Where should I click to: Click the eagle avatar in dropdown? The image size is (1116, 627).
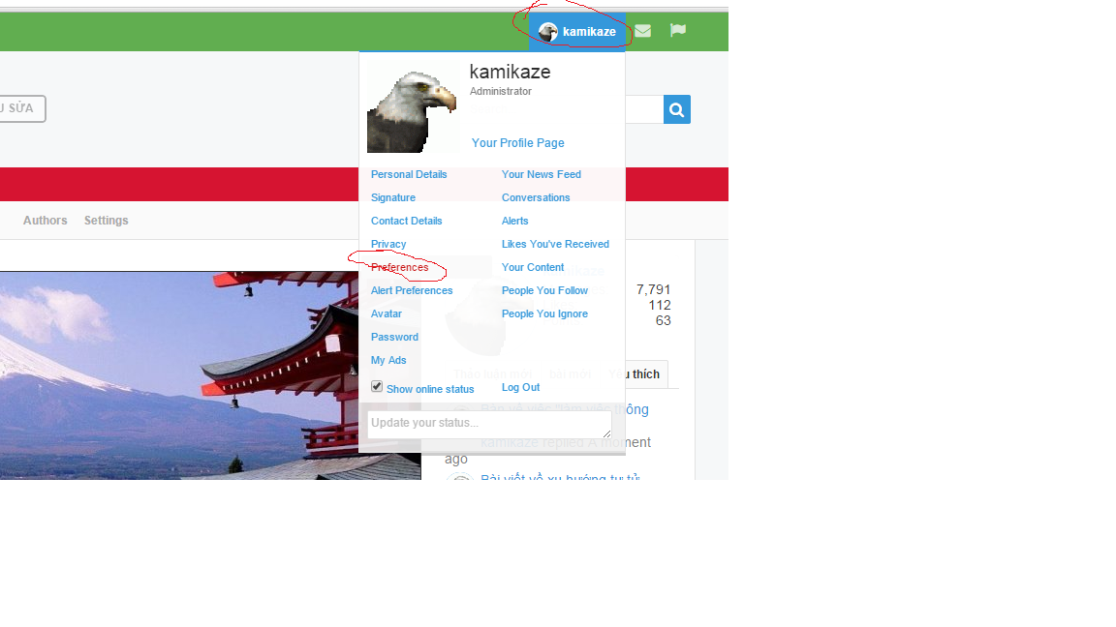coord(413,108)
